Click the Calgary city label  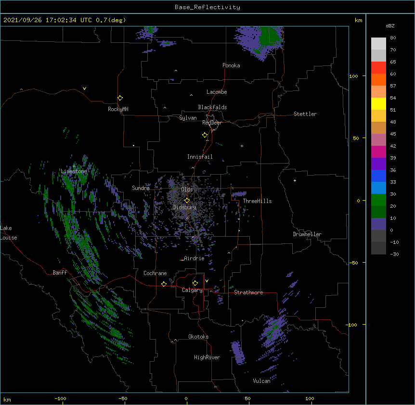point(192,290)
